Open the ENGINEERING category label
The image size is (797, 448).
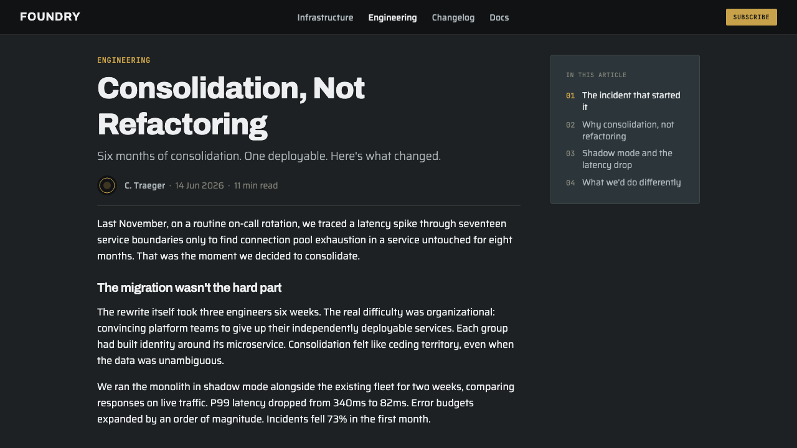pos(124,60)
